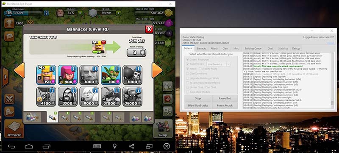Enable Global Chat / Clan Chat checkbox

(x=187, y=88)
